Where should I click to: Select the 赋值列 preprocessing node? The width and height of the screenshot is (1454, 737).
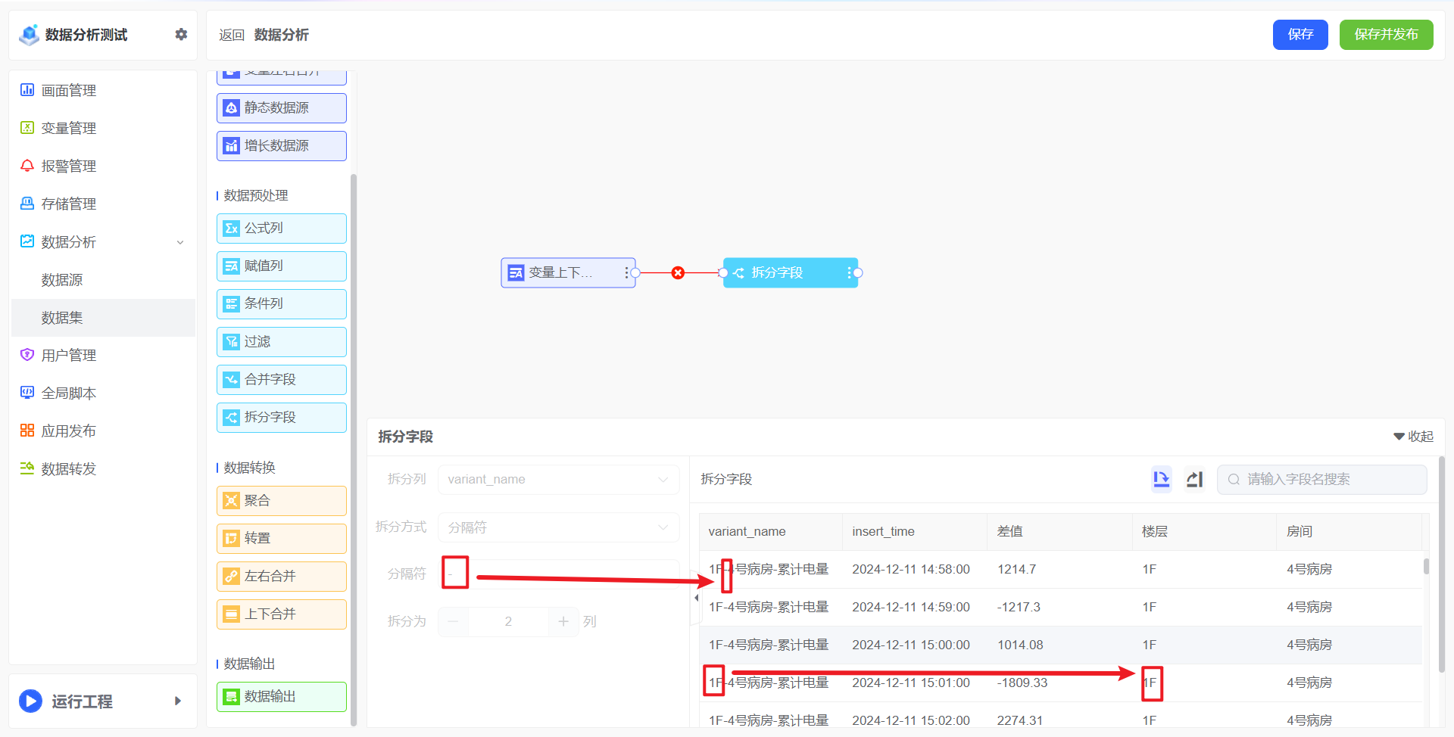[281, 266]
